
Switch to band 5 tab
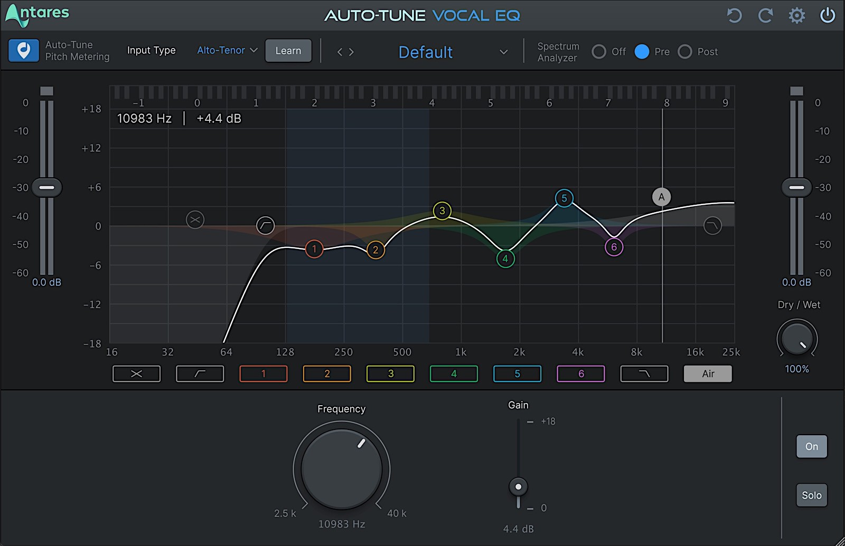pos(517,373)
